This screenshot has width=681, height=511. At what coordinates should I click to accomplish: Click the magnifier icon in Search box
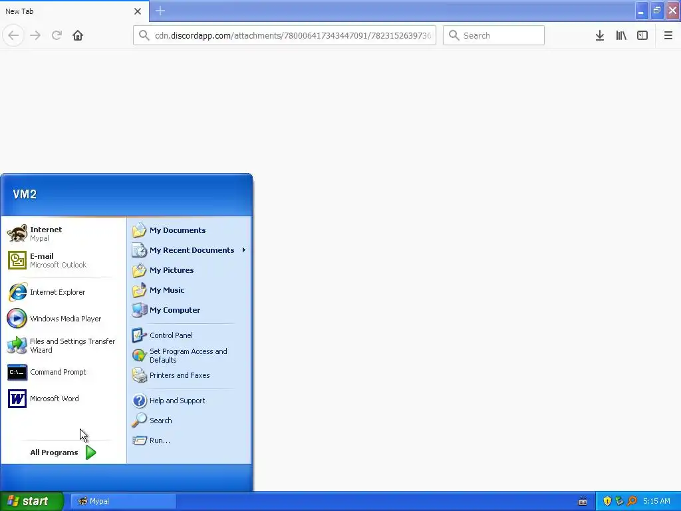tap(454, 35)
